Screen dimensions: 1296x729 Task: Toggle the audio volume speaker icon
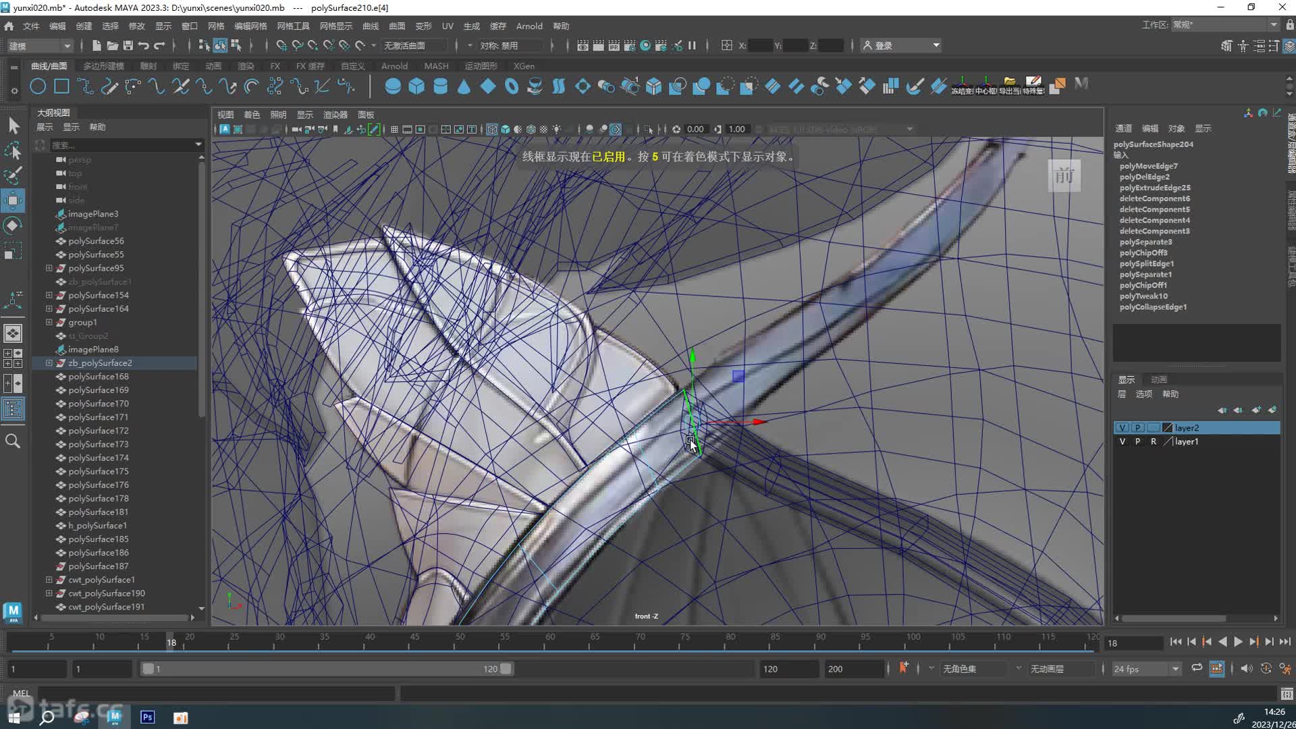point(1246,668)
